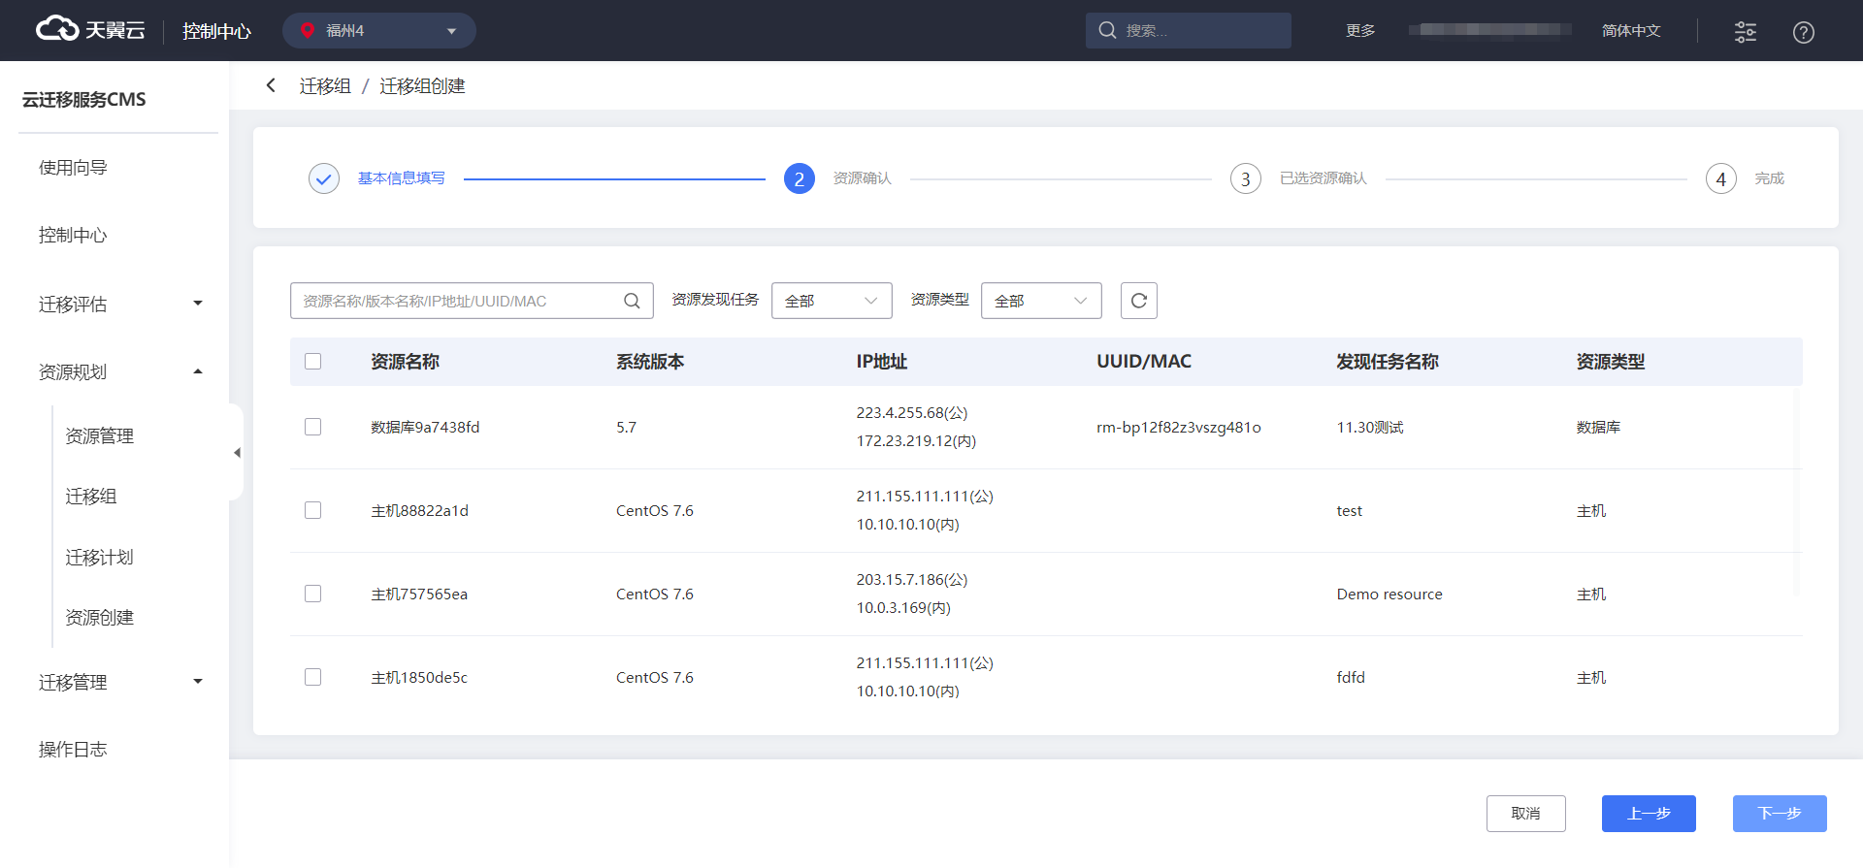Check the row 数据库9a7438fd
The height and width of the screenshot is (868, 1863).
(x=312, y=427)
